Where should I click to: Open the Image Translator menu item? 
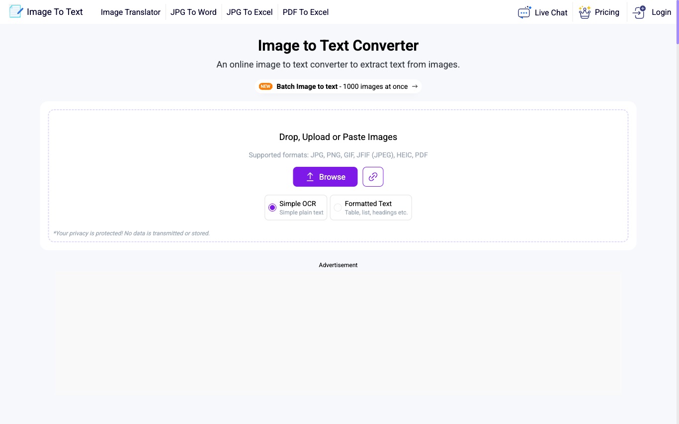(130, 12)
